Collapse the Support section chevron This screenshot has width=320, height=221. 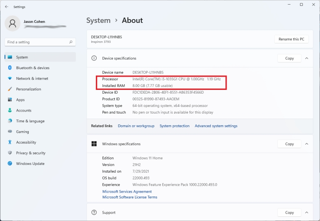click(307, 212)
